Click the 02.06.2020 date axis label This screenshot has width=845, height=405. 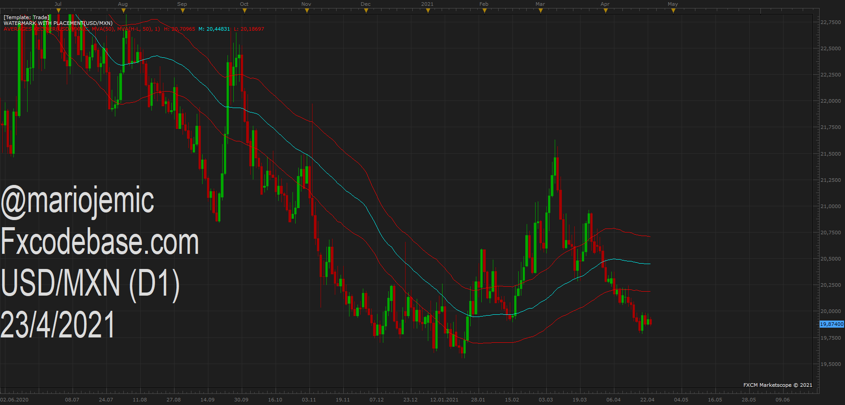coord(14,400)
